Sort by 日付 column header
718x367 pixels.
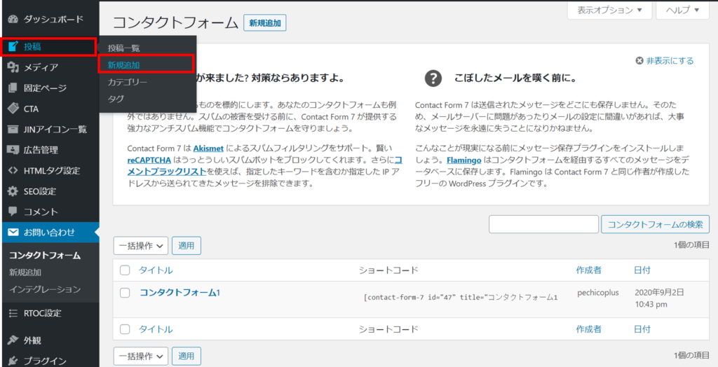[x=642, y=270]
